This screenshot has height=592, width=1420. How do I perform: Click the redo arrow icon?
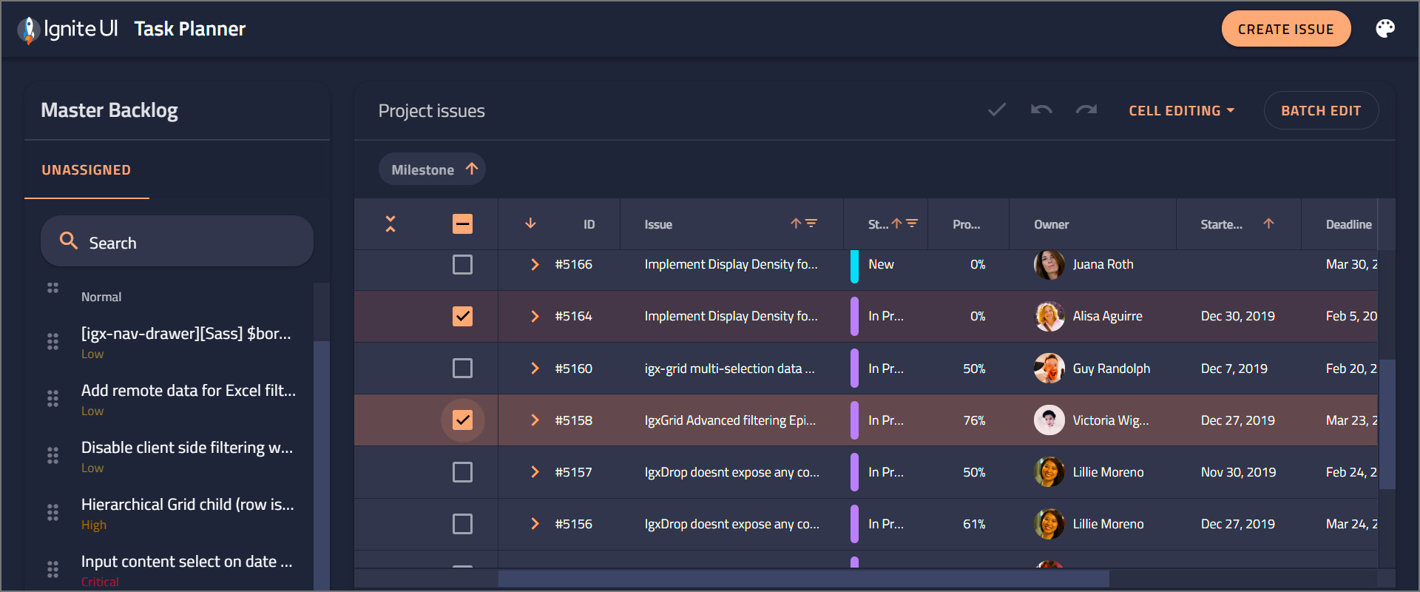coord(1086,110)
